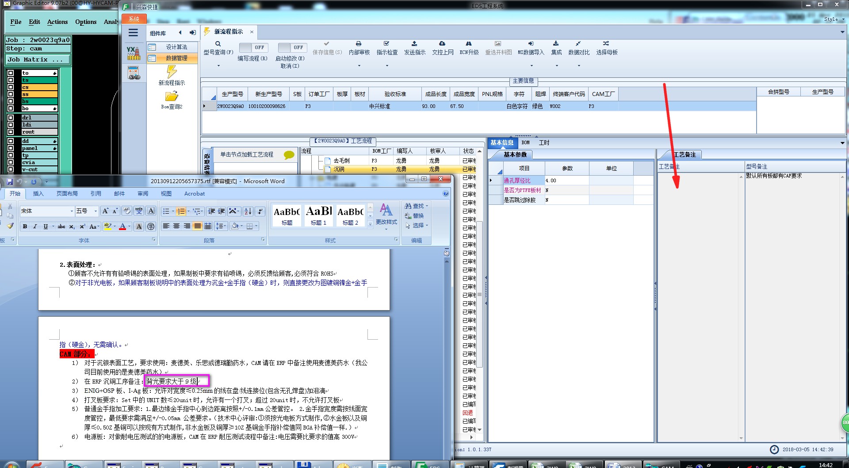Click the Word font color red A swatch
This screenshot has height=468, width=849.
pyautogui.click(x=123, y=226)
